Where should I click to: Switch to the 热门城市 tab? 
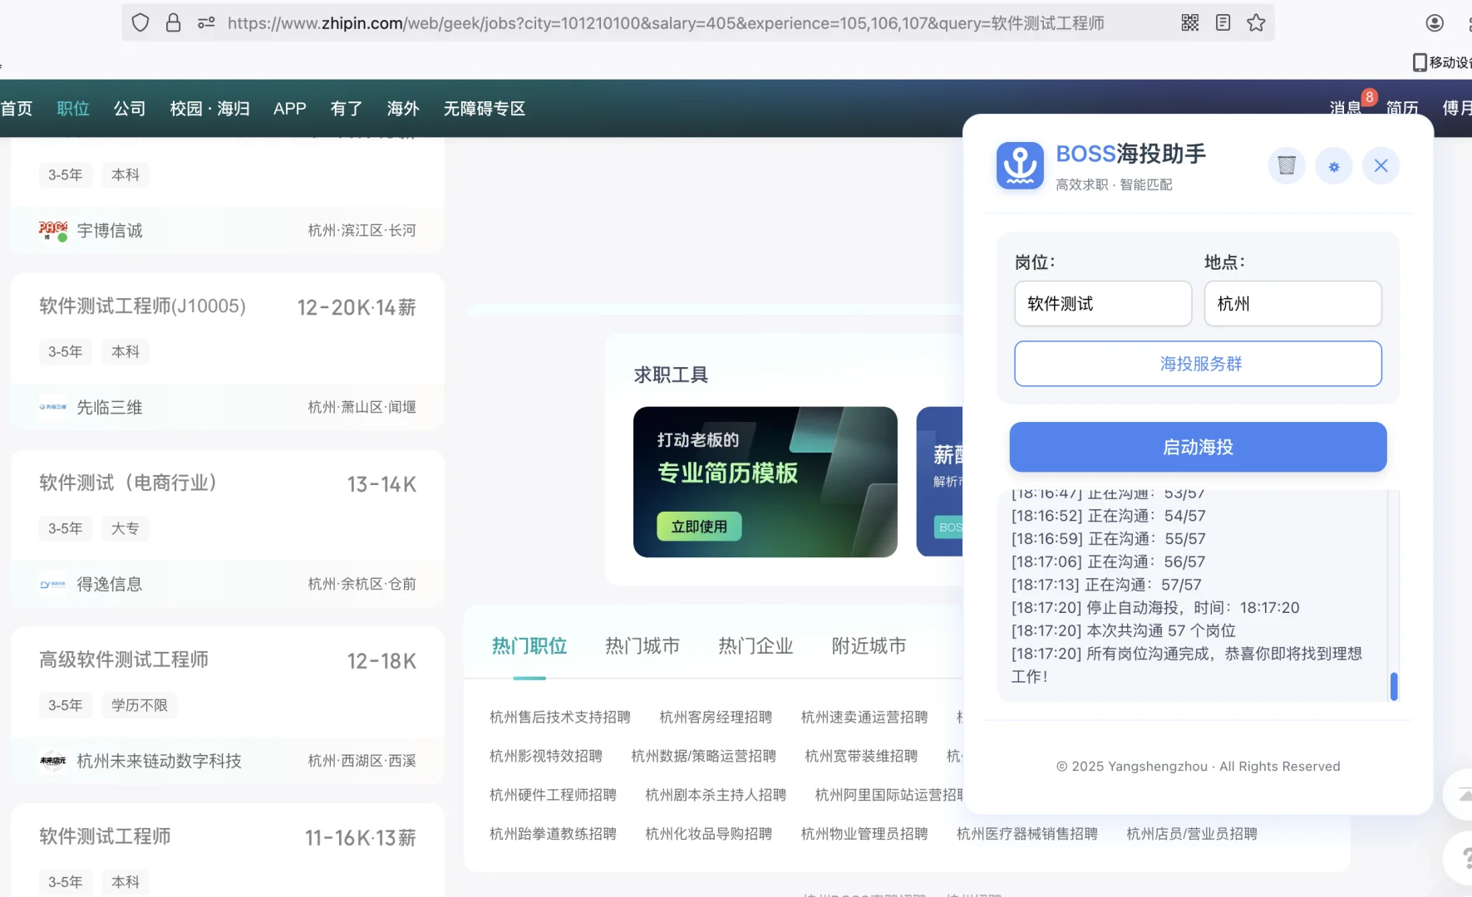[642, 645]
